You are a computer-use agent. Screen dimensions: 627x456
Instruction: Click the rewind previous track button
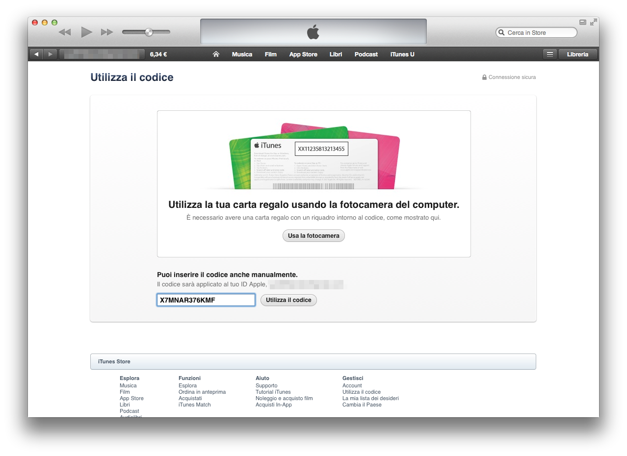pyautogui.click(x=65, y=32)
